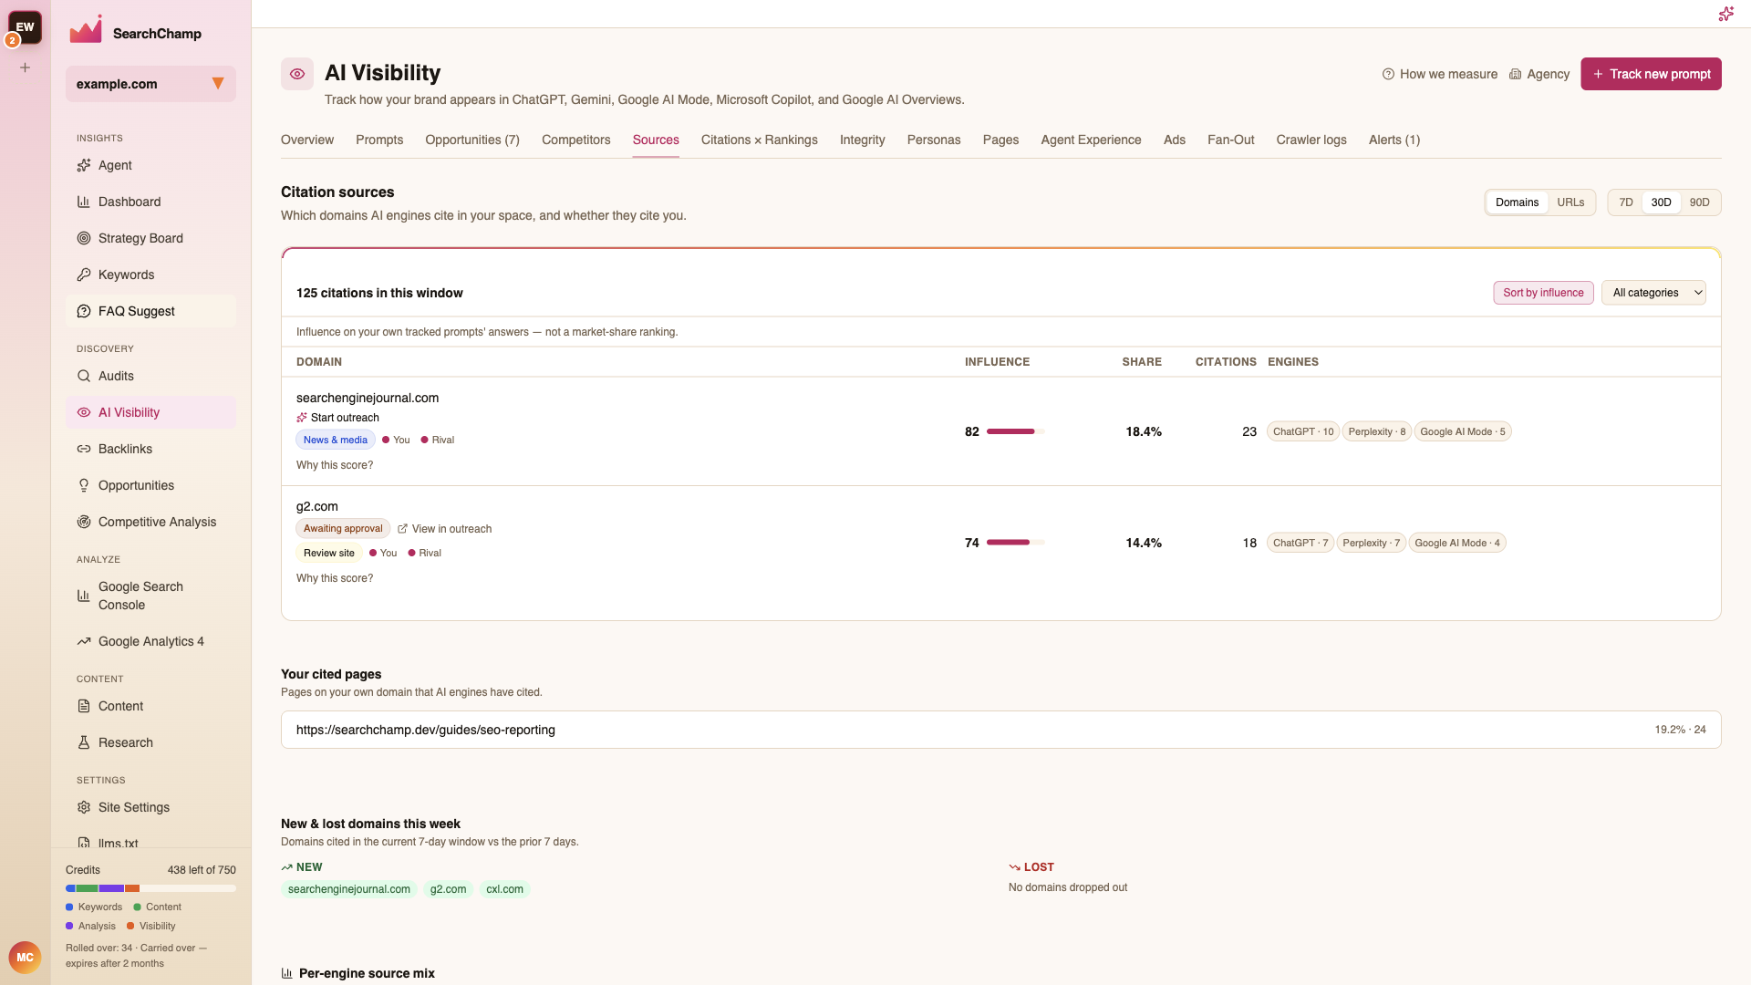Viewport: 1751px width, 985px height.
Task: Open the Competitors tab
Action: pyautogui.click(x=576, y=140)
